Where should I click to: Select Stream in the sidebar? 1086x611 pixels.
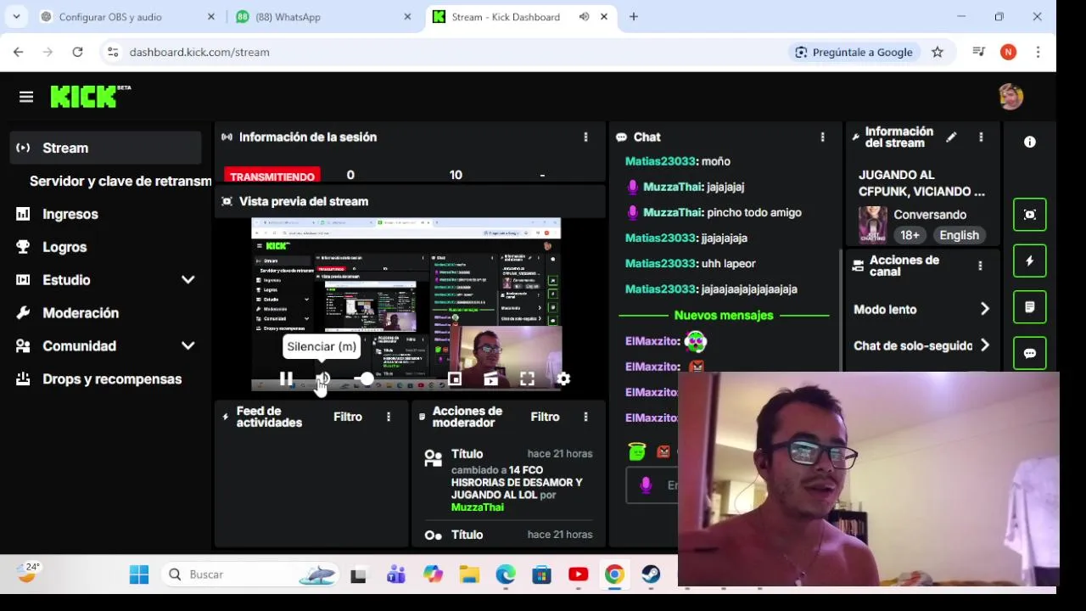(x=106, y=148)
